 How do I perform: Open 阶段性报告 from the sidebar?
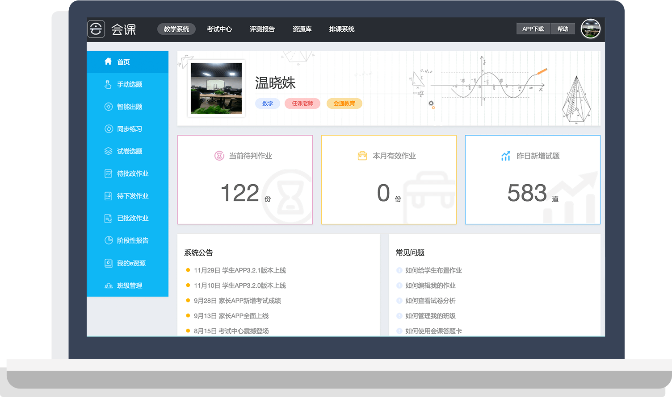[x=127, y=240]
